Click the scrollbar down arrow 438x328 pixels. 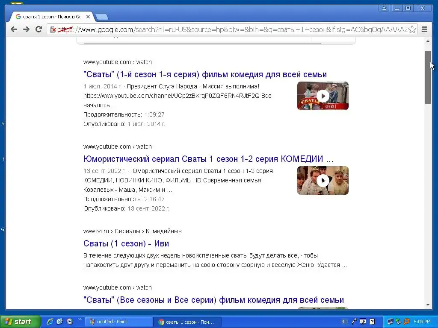(x=428, y=305)
